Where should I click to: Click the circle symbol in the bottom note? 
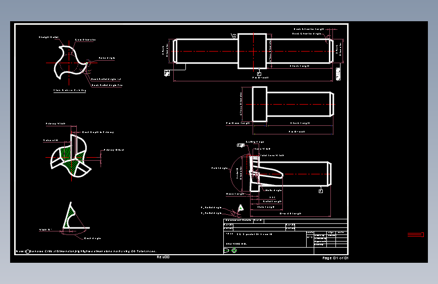[28, 252]
